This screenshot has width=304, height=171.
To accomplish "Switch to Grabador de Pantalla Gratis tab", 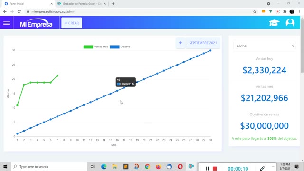I will pyautogui.click(x=81, y=4).
